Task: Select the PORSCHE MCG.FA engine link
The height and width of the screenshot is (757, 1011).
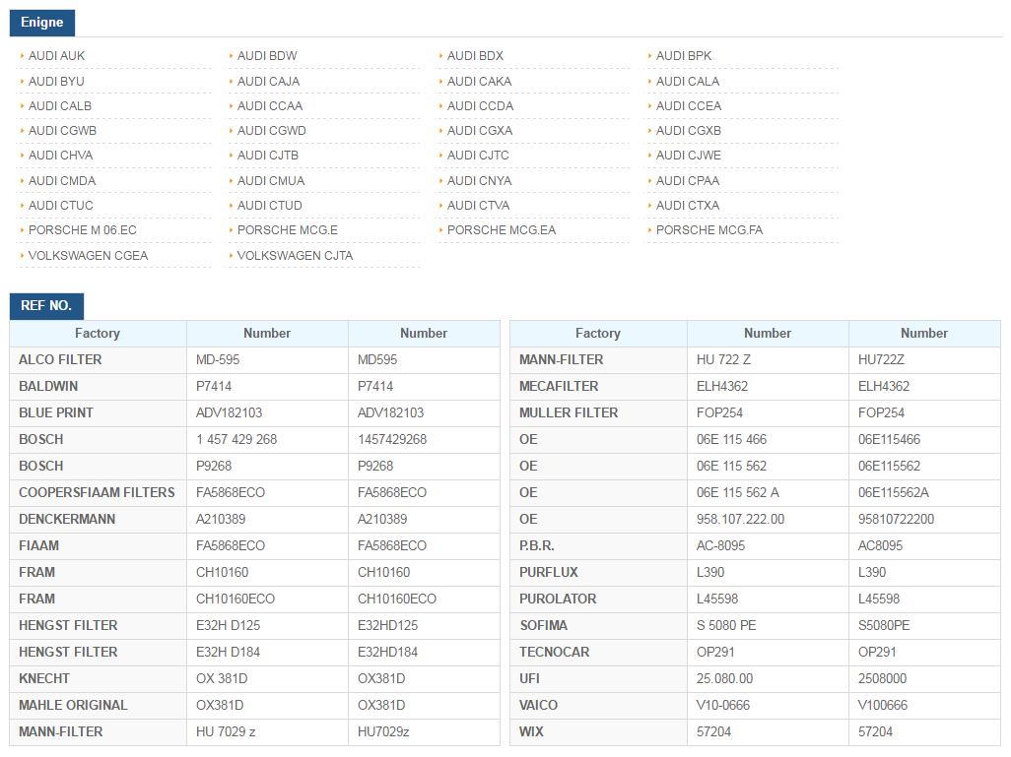Action: [x=709, y=230]
